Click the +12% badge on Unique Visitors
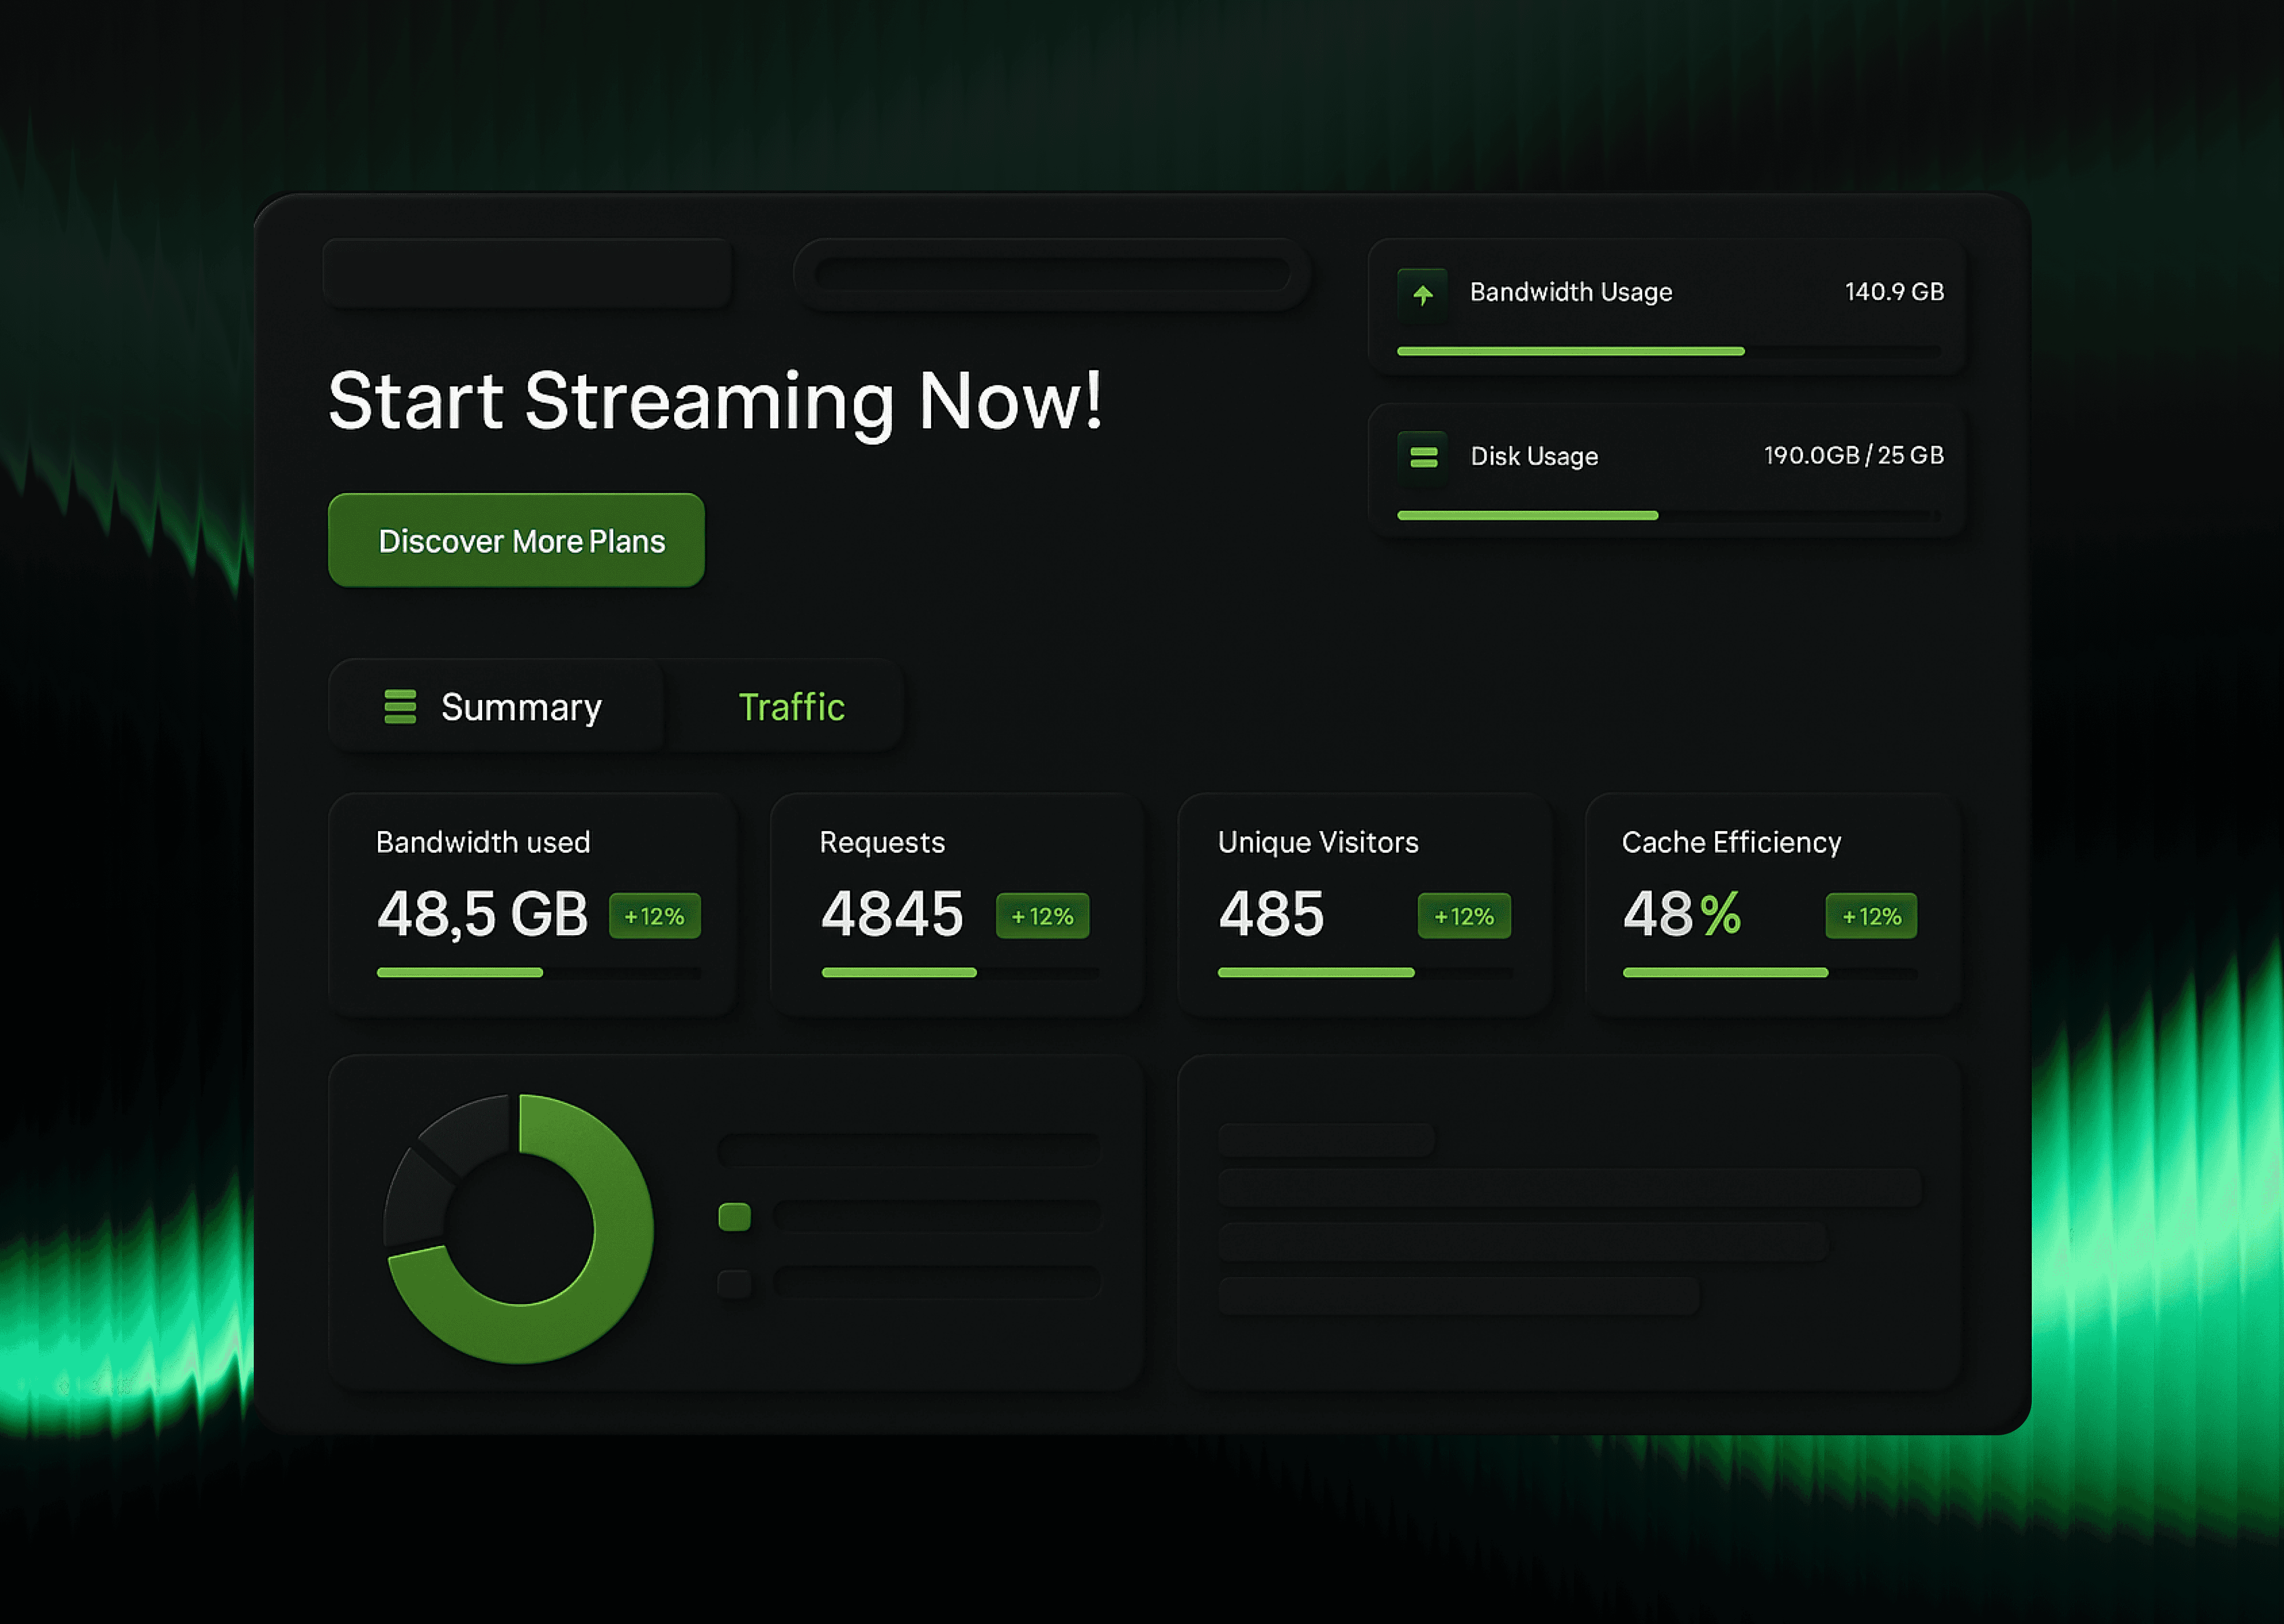 pyautogui.click(x=1464, y=916)
